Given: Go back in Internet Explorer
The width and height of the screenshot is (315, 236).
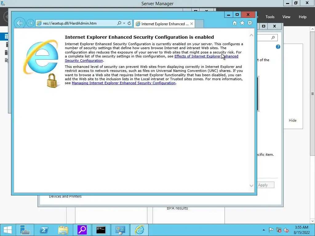Looking at the screenshot, I should [20, 23].
